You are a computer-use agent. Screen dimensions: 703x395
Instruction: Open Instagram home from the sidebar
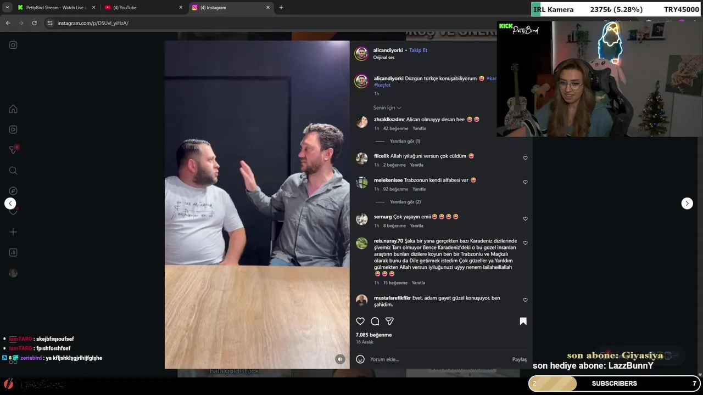tap(13, 109)
